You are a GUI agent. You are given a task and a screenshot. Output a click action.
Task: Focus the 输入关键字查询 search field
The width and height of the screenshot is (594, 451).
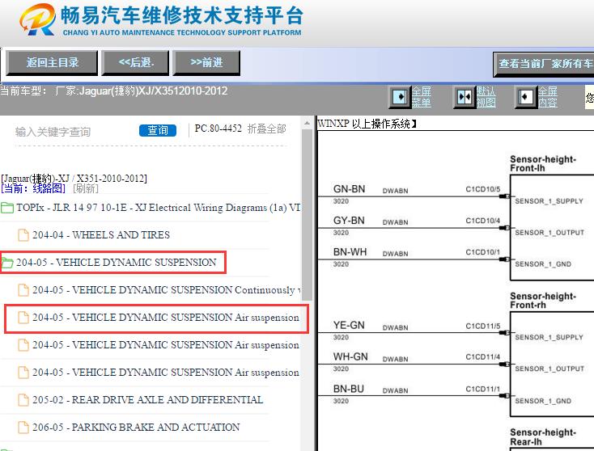click(x=74, y=132)
